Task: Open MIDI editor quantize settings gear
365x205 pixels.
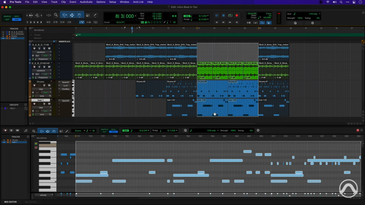Action: coord(258,130)
